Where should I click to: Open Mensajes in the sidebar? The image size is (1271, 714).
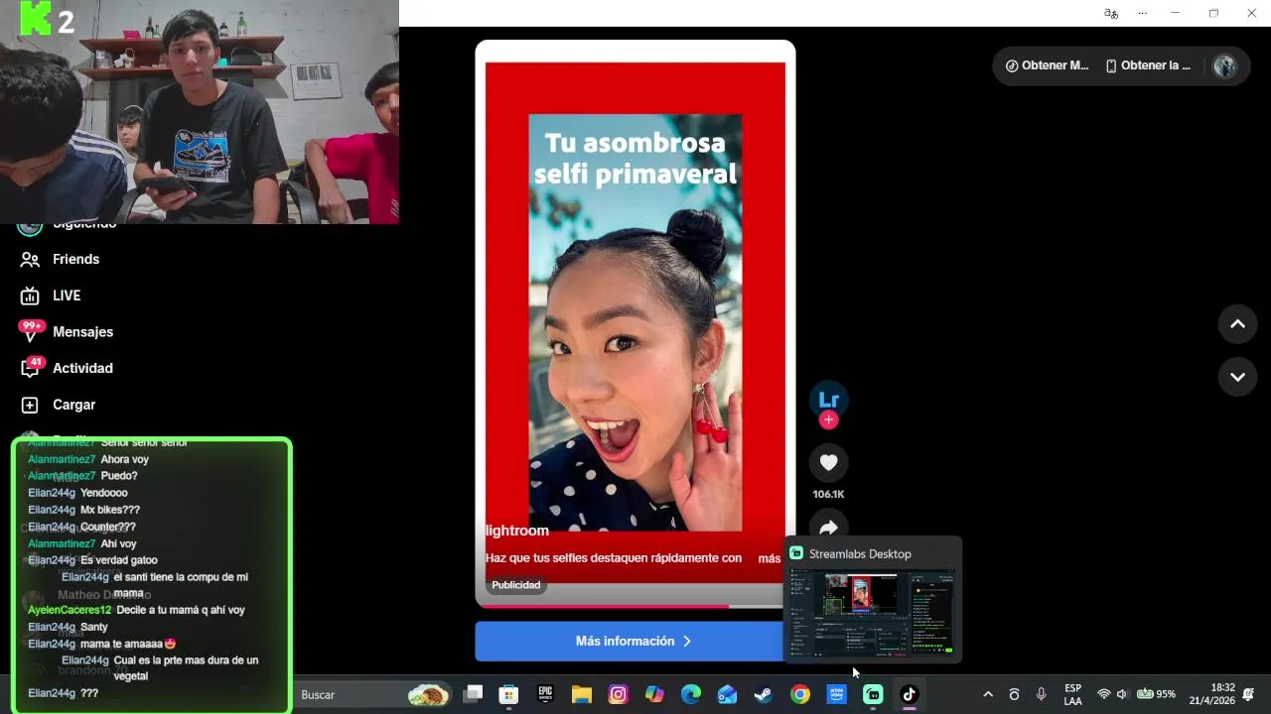pos(82,332)
